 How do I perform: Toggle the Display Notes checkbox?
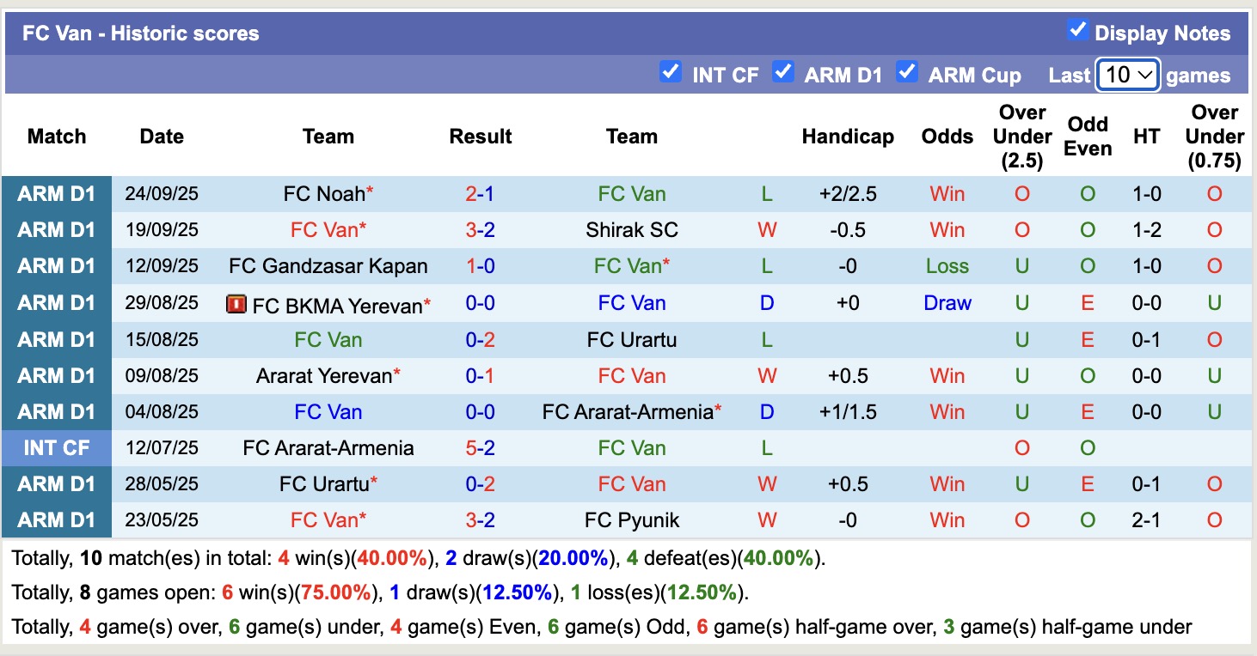[1077, 28]
